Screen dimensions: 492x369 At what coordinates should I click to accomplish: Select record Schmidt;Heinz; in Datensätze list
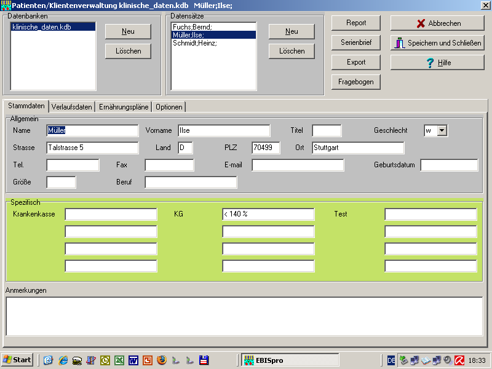[195, 43]
